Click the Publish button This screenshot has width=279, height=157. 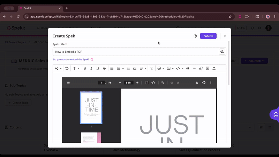click(208, 36)
